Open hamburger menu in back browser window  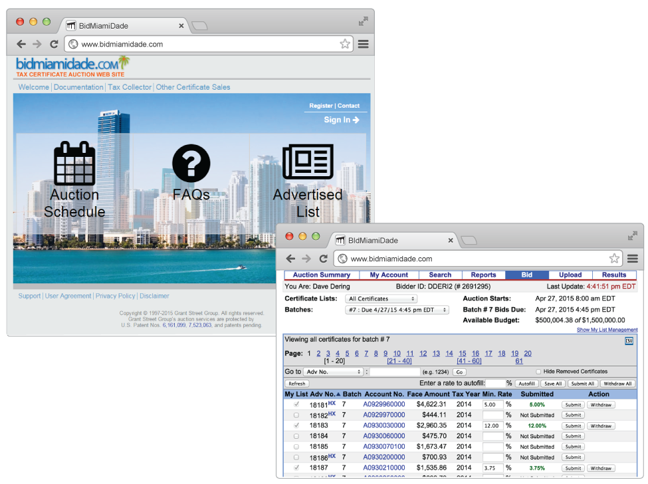point(364,44)
